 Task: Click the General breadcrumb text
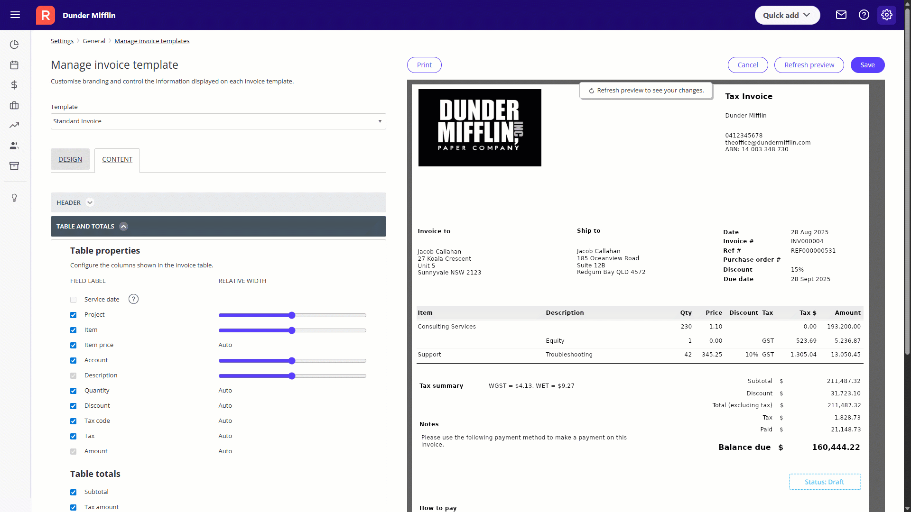pos(94,41)
